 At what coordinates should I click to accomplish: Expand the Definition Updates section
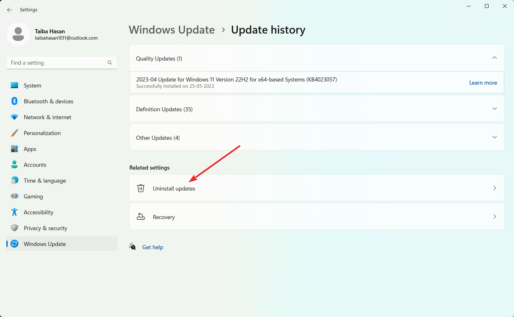tap(494, 109)
